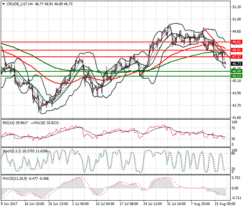Viewport: 245px width, 208px height.
Task: Select the RSI(14) 29.9617 indicator label
Action: (15, 123)
